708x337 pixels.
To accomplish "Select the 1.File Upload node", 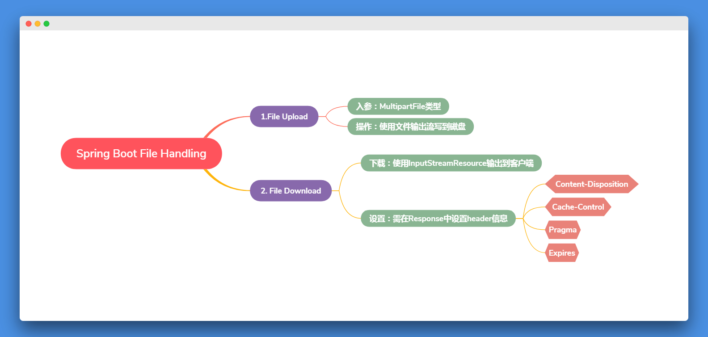I will click(284, 117).
